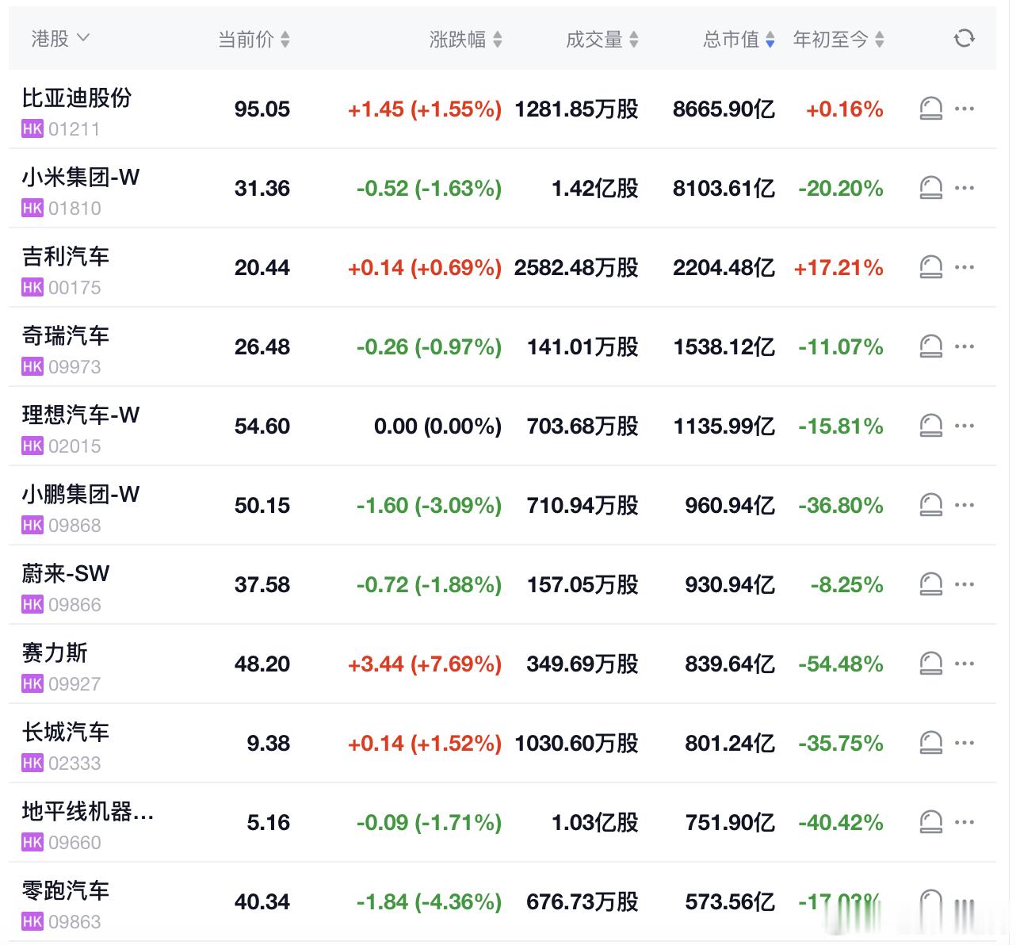The image size is (1016, 945).
Task: Sort the list by 年初至今
Action: [838, 39]
